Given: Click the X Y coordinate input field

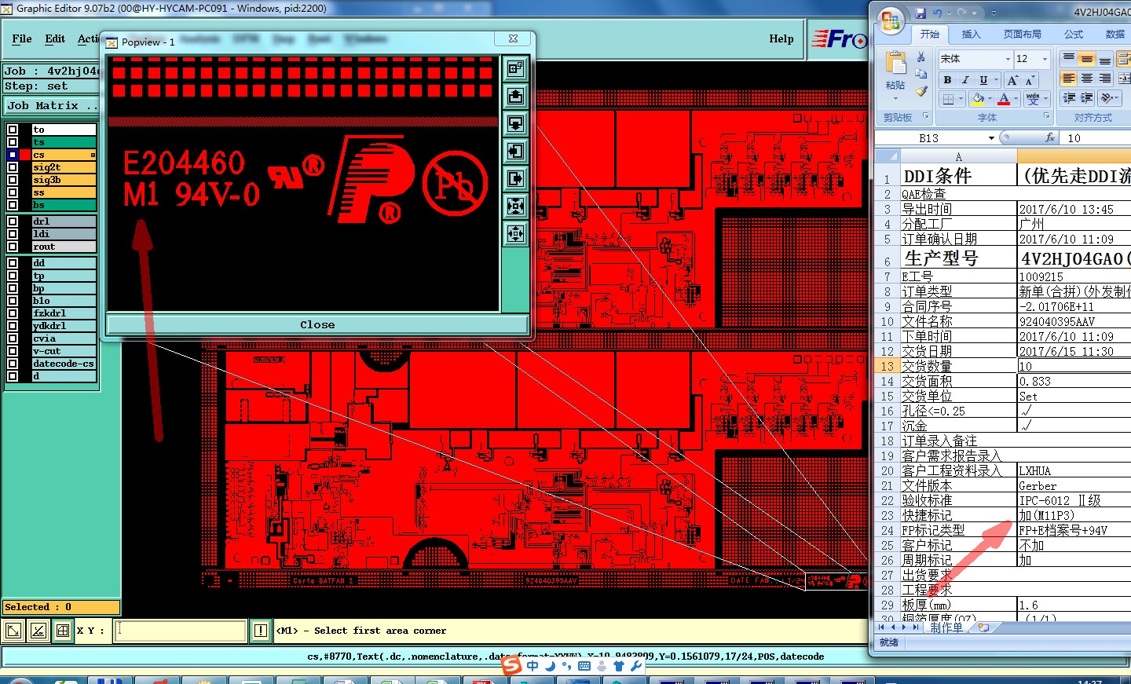Looking at the screenshot, I should click(x=181, y=631).
